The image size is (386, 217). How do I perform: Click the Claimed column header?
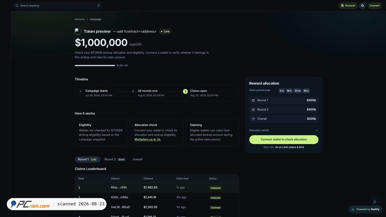tap(148, 179)
